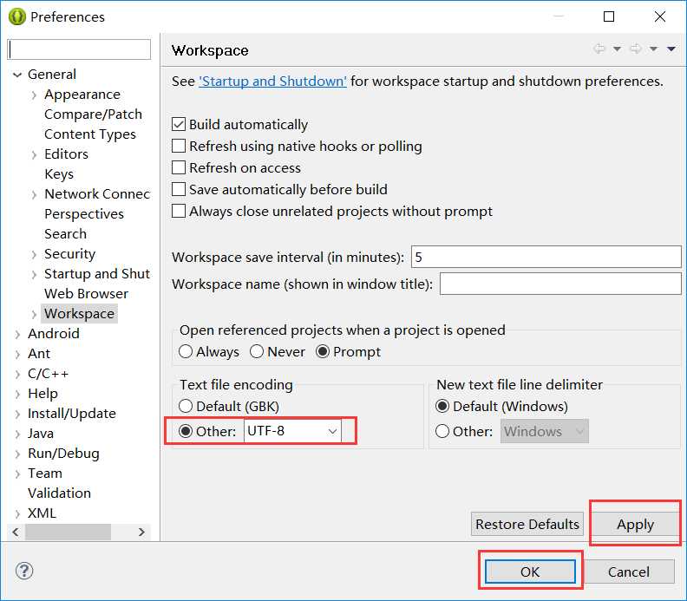Select the Always radio button
This screenshot has width=687, height=601.
pyautogui.click(x=186, y=351)
